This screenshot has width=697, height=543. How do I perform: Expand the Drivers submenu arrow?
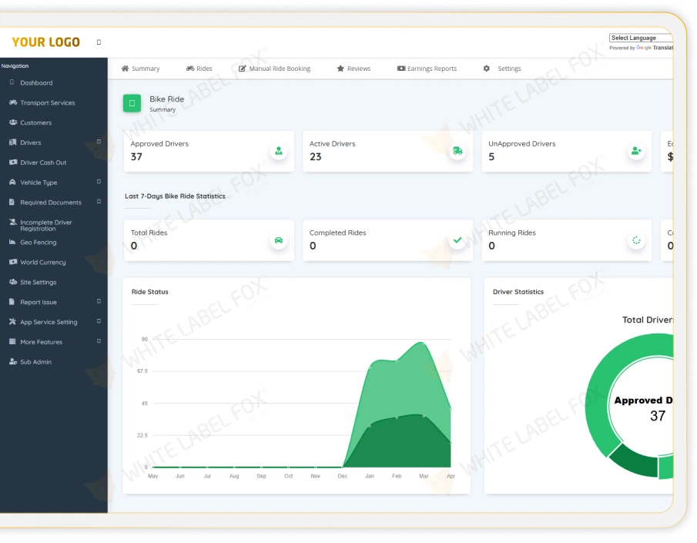click(x=99, y=142)
